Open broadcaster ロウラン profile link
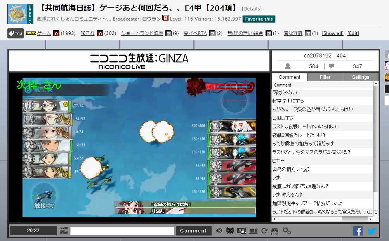 (151, 19)
